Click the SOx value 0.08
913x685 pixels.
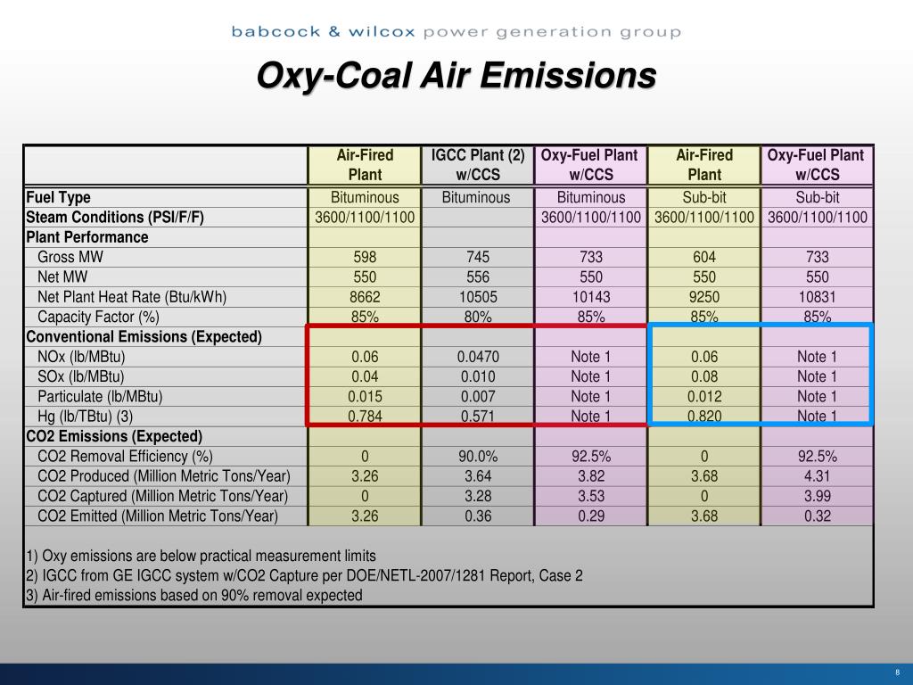pyautogui.click(x=704, y=376)
